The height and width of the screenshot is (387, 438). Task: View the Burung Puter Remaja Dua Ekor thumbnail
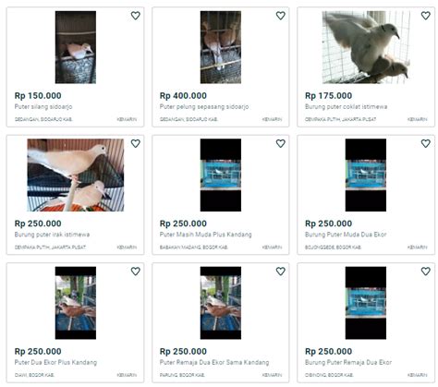[x=366, y=303]
